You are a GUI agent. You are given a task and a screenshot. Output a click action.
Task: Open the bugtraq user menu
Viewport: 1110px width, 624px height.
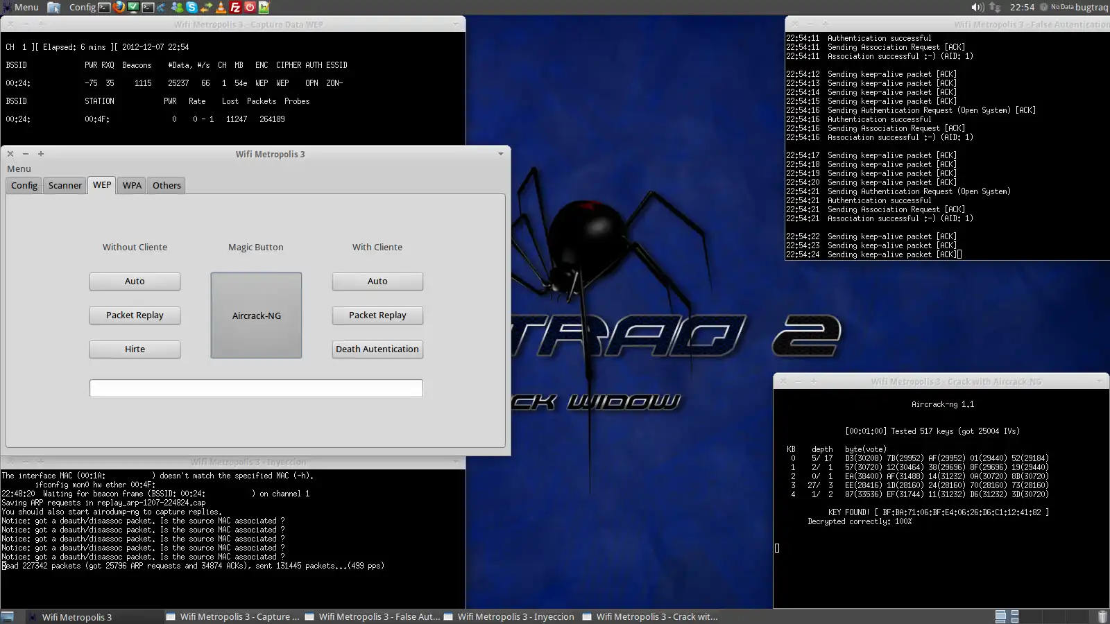(1092, 7)
